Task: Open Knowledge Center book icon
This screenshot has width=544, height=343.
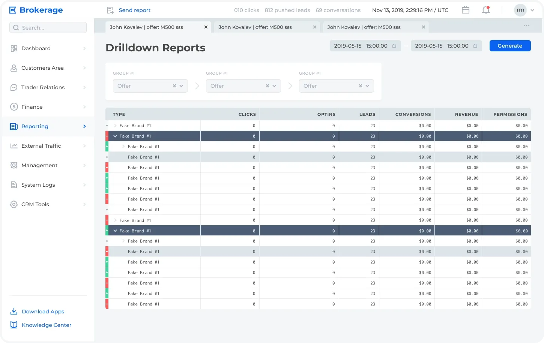Action: [x=14, y=325]
